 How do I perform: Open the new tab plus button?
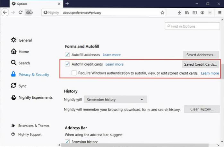click(x=67, y=4)
